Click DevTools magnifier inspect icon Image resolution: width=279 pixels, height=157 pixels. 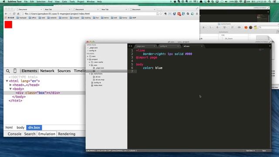8,71
